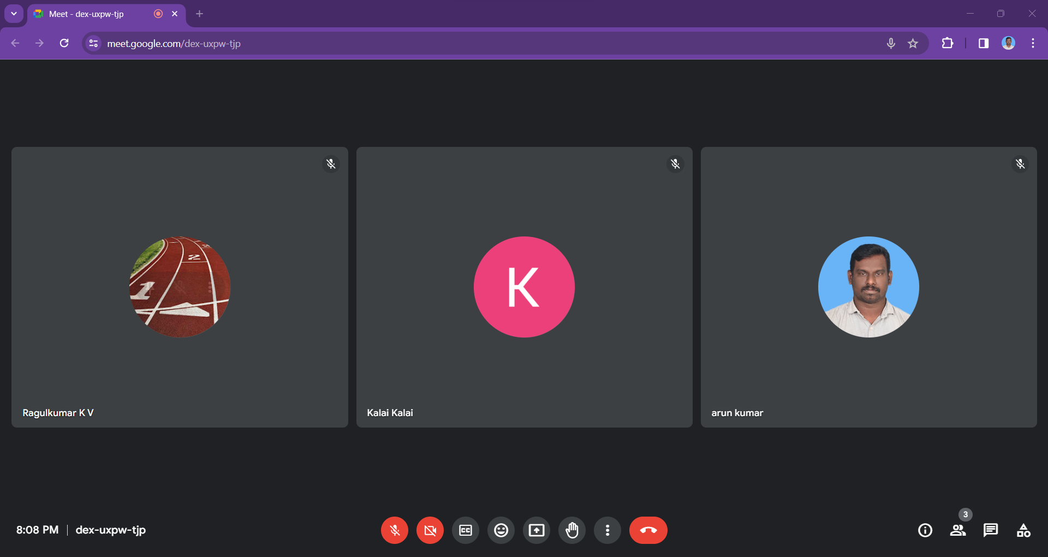Click the Present now screen share icon
The height and width of the screenshot is (557, 1048).
(537, 530)
